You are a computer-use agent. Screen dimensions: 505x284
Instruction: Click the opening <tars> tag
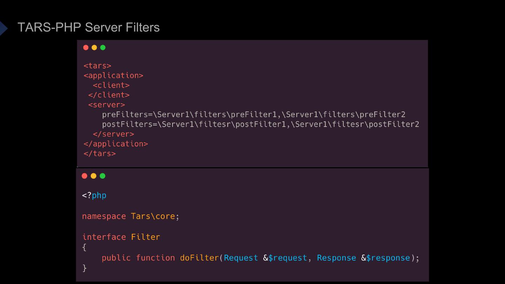(x=97, y=66)
